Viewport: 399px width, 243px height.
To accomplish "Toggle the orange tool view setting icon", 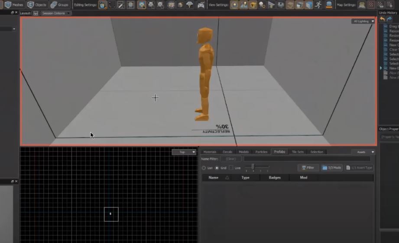I will point(253,5).
